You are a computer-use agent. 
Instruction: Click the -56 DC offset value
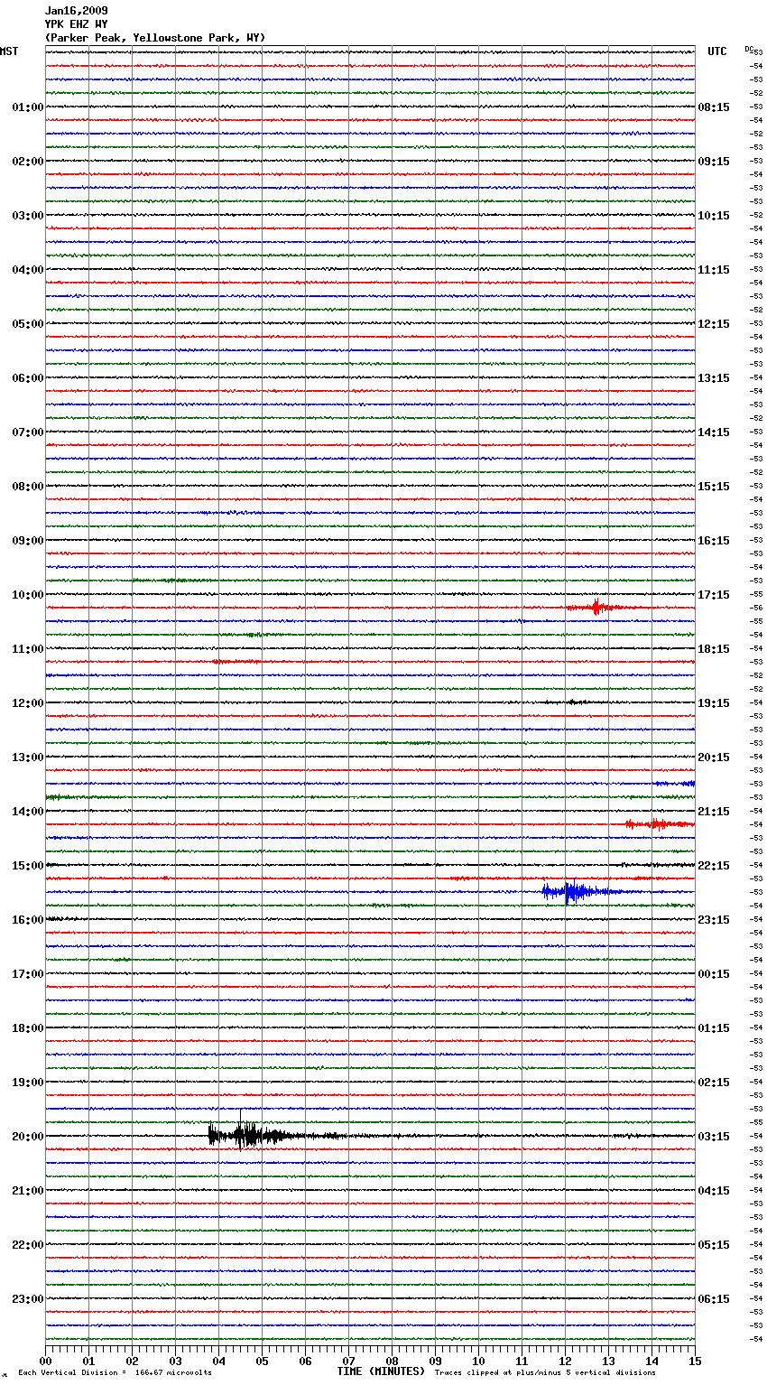pyautogui.click(x=757, y=608)
